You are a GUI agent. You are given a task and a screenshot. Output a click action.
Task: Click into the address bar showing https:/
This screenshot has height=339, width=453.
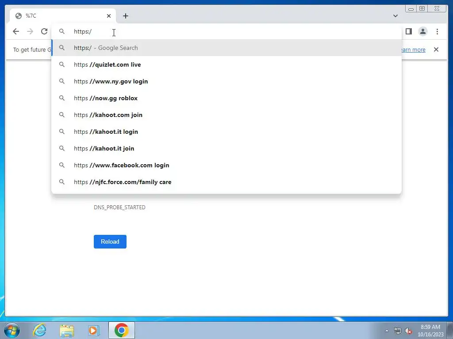tap(226, 31)
